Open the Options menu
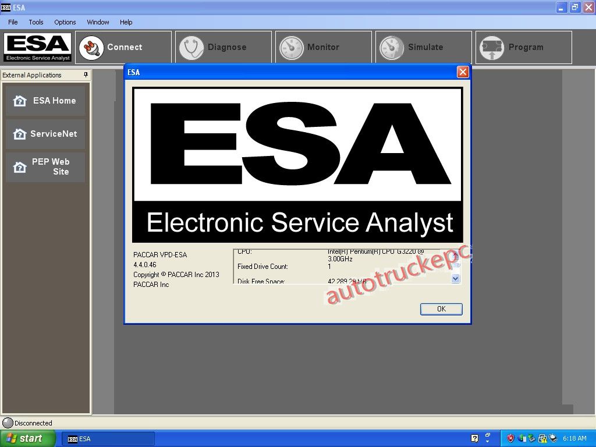This screenshot has height=447, width=596. coord(65,22)
